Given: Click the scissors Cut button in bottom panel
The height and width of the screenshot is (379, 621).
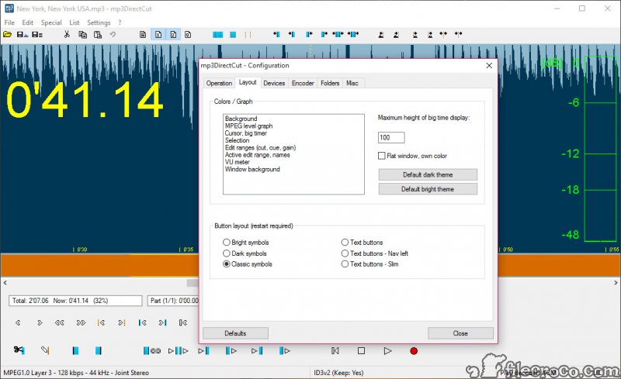Looking at the screenshot, I should pos(19,350).
